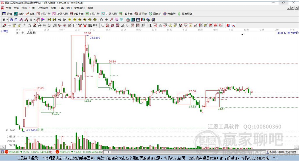The image size is (299, 161).
Task: Click stock code 002835 同为股份
Action: coord(288,33)
